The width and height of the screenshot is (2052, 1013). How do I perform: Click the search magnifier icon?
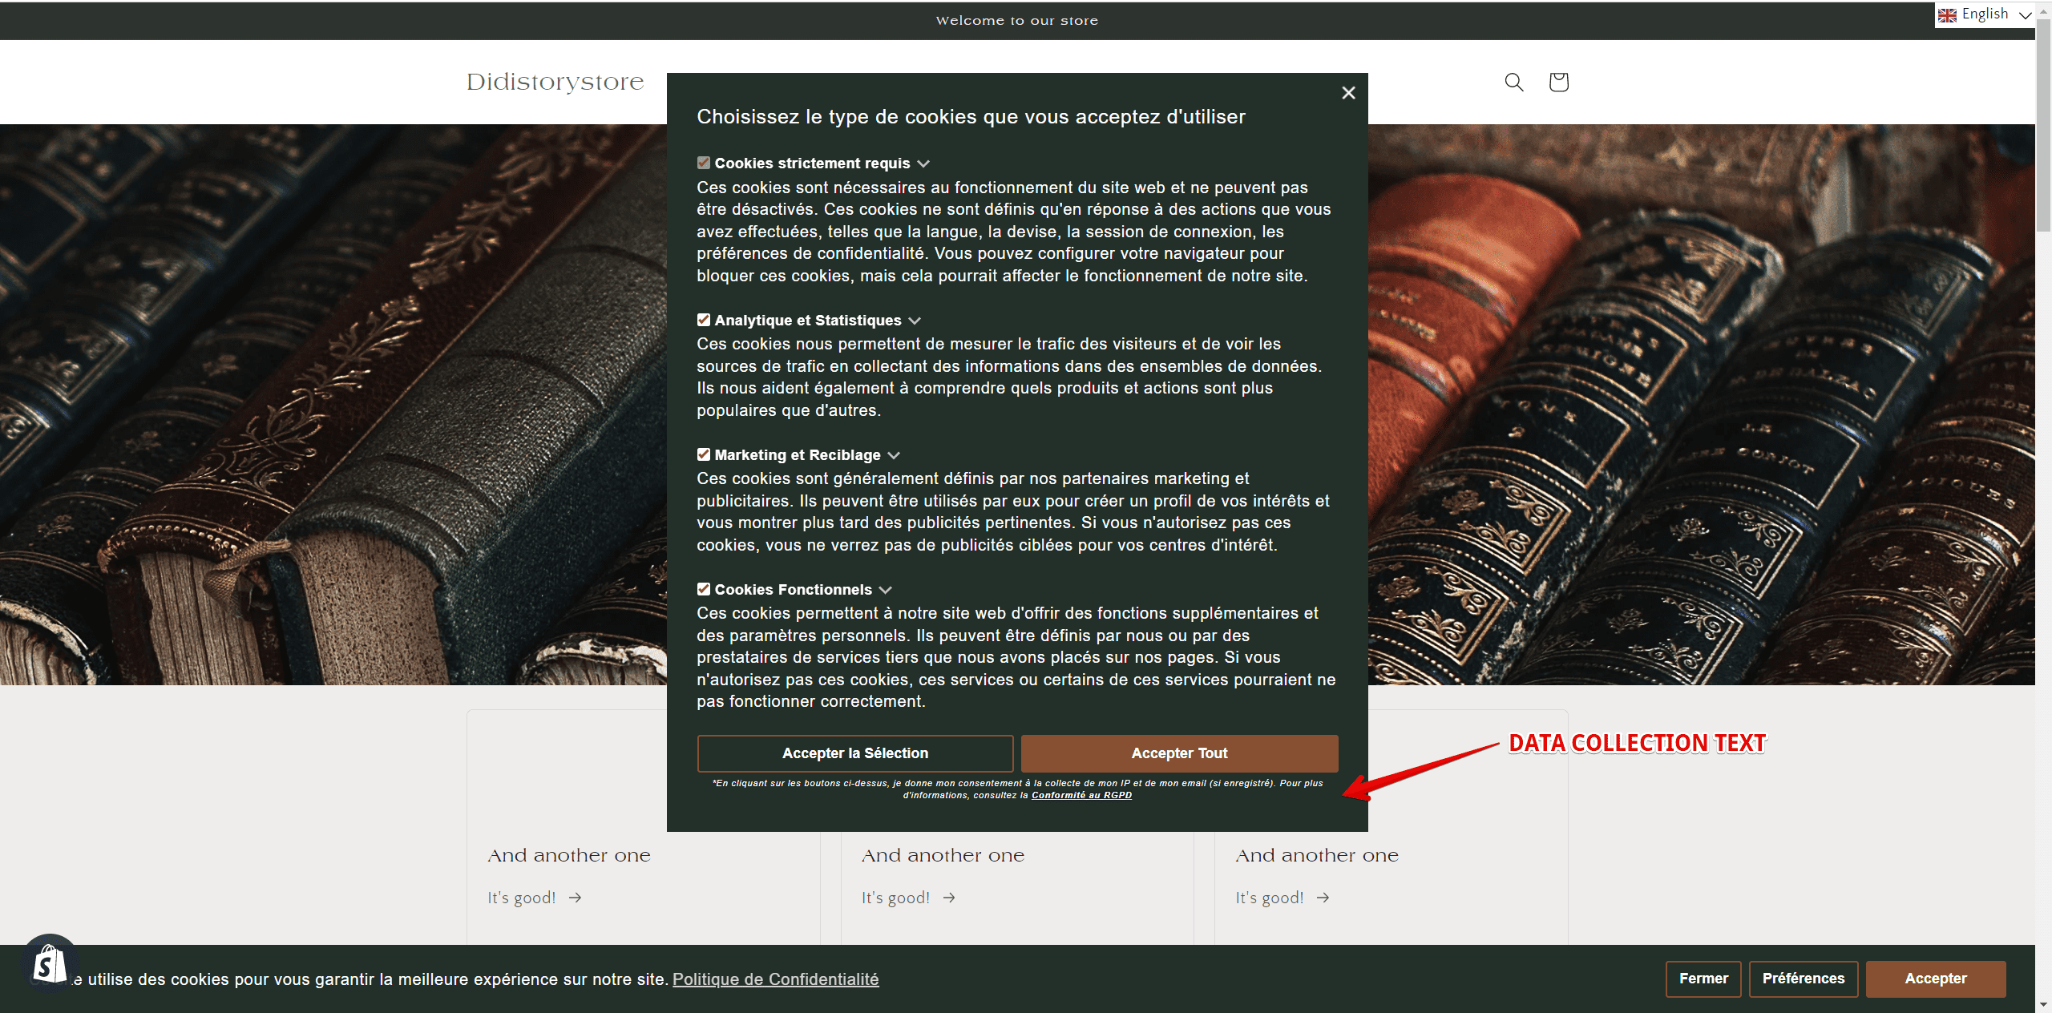[x=1513, y=82]
